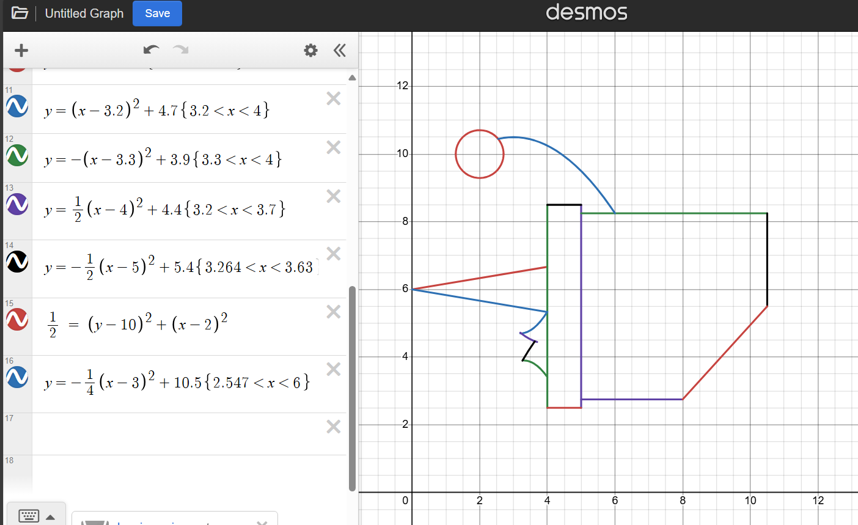This screenshot has height=525, width=858.
Task: Open the graph folder icon
Action: [20, 13]
